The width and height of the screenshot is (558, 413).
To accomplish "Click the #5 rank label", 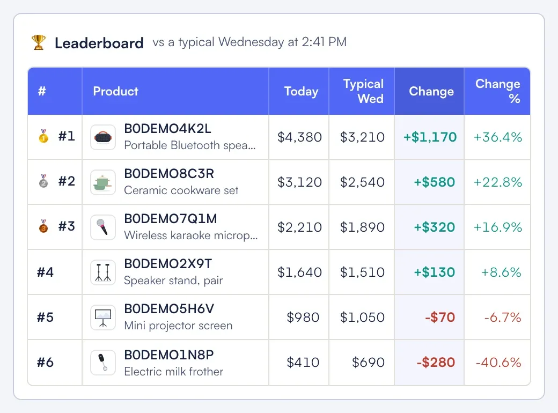I will [x=45, y=318].
